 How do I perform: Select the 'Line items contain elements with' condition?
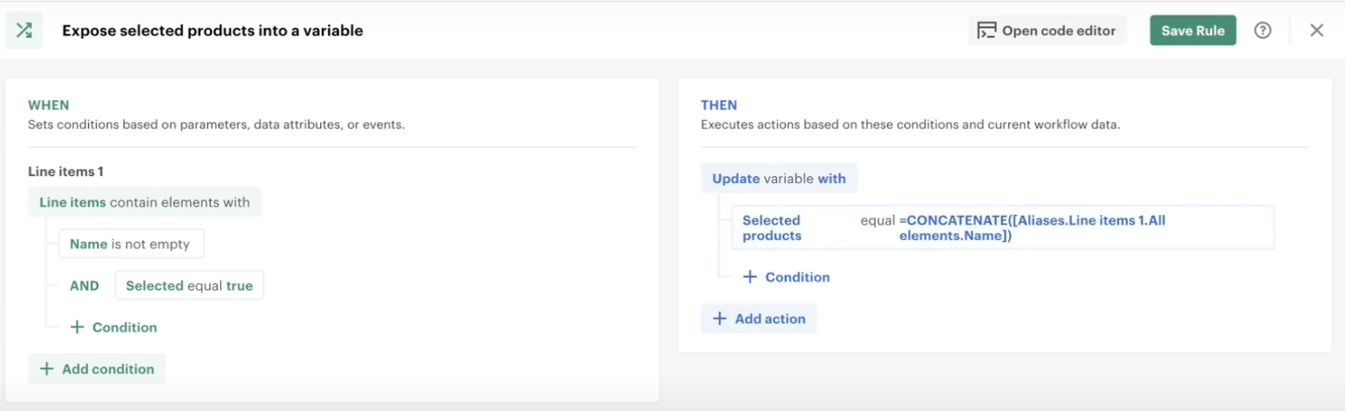coord(145,202)
